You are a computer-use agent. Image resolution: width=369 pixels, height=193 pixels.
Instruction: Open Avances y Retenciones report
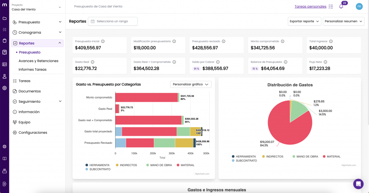[38, 61]
